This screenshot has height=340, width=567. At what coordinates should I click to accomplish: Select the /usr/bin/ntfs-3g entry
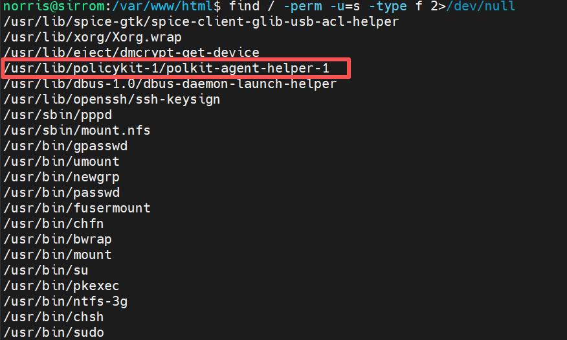click(65, 301)
